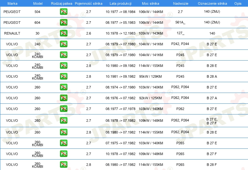The image size is (248, 170).
Task: Select fuel icon in 240 KOMBI B 27 E row
Action: point(63,55)
